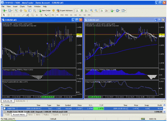This screenshot has width=167, height=121.
Task: Click the T / P column header
Action: click(x=101, y=105)
